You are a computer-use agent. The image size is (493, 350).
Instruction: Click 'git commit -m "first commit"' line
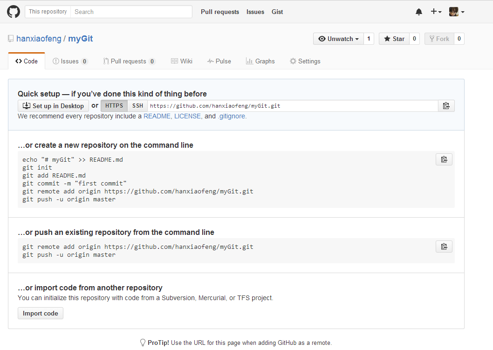[x=75, y=183]
